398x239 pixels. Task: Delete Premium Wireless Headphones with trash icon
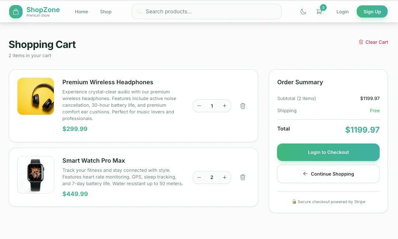(243, 106)
